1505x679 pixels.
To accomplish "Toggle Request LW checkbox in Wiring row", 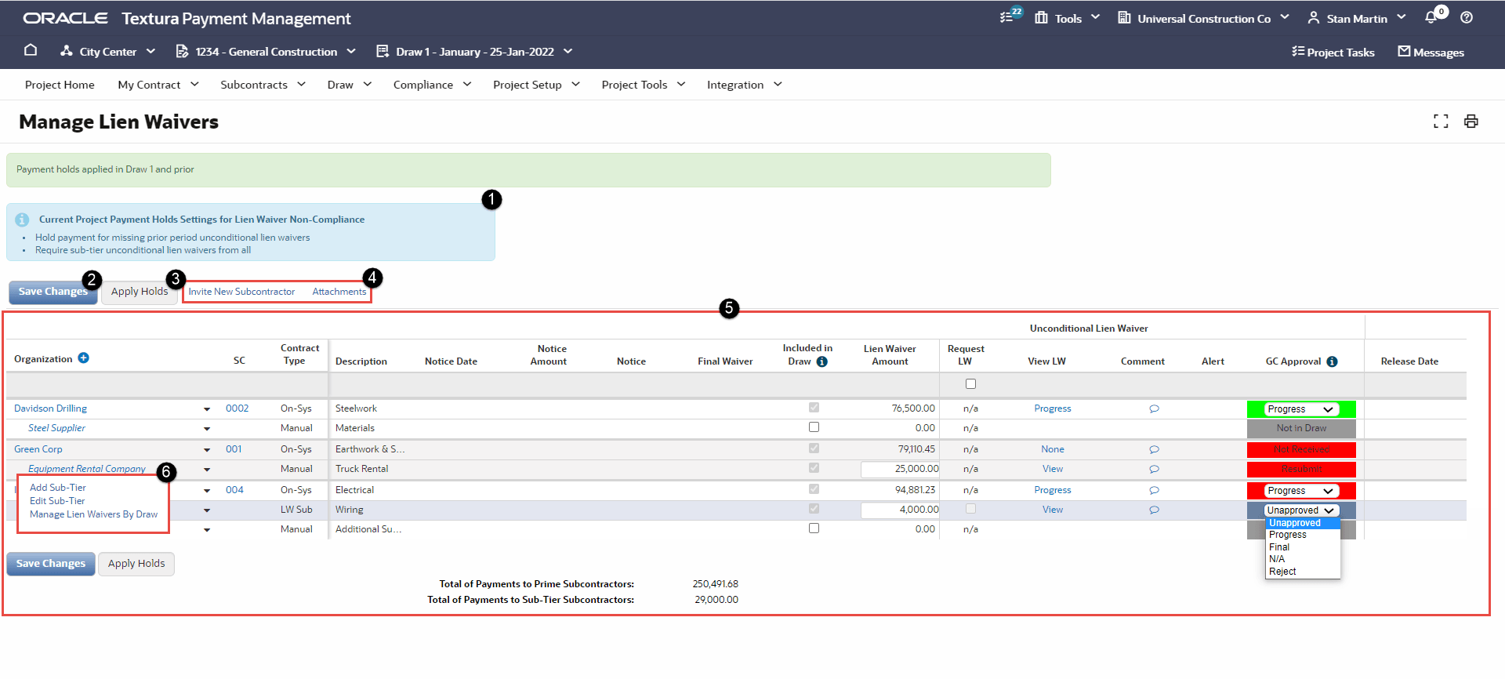I will click(x=970, y=509).
